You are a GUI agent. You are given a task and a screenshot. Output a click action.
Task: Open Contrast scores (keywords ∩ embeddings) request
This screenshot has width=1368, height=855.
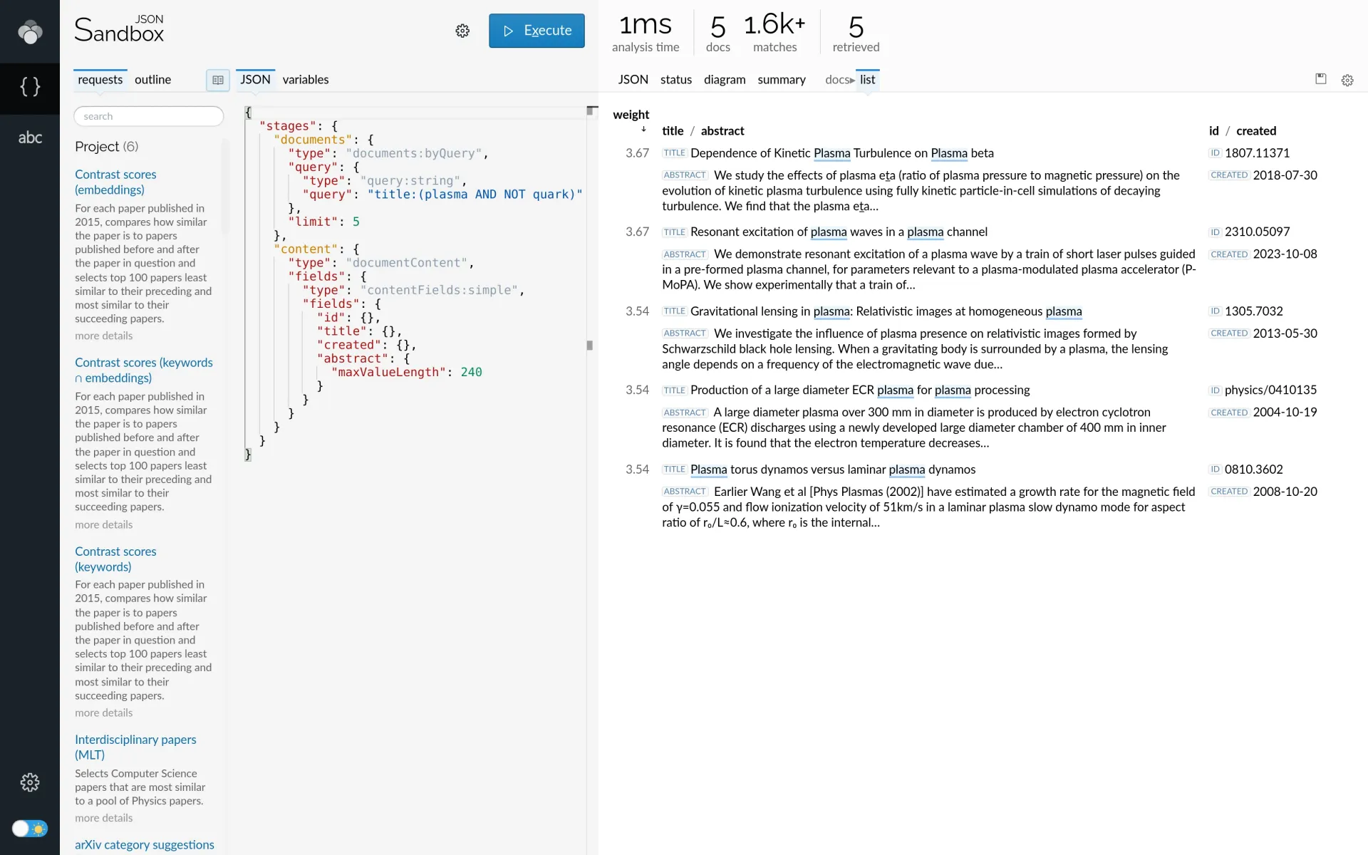pos(144,370)
